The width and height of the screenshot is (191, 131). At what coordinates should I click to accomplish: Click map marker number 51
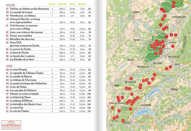pos(130,109)
